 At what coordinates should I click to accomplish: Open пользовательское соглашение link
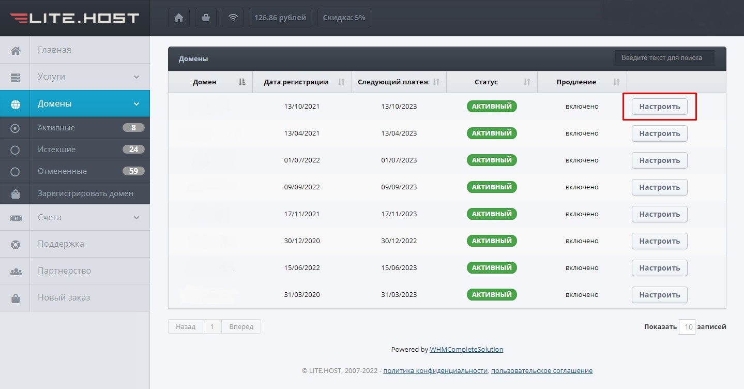coord(542,371)
